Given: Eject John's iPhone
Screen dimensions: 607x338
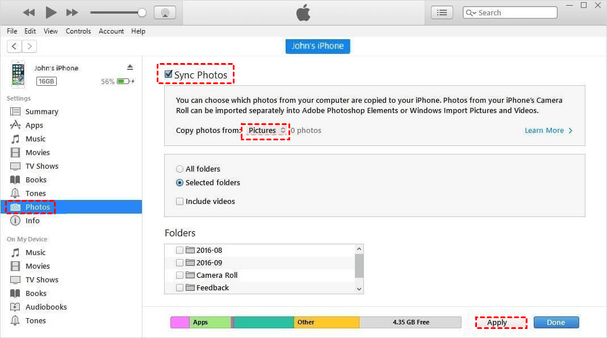Looking at the screenshot, I should coord(130,67).
